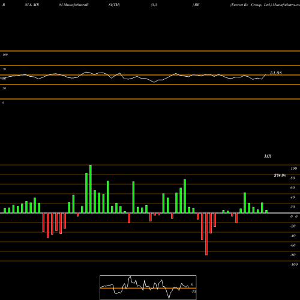Screen dimensions: 300x300
Task: Click the RSI 30 level label
Action: click(x=4, y=88)
